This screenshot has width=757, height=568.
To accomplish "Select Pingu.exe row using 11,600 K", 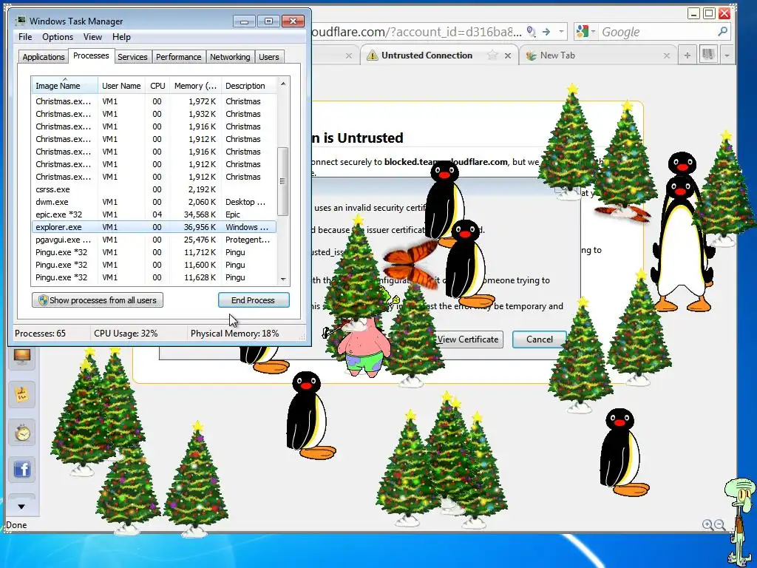I will [154, 265].
